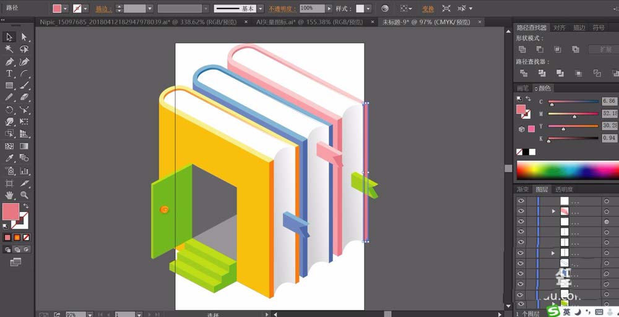
Task: Select the Mesh tool
Action: pyautogui.click(x=9, y=146)
